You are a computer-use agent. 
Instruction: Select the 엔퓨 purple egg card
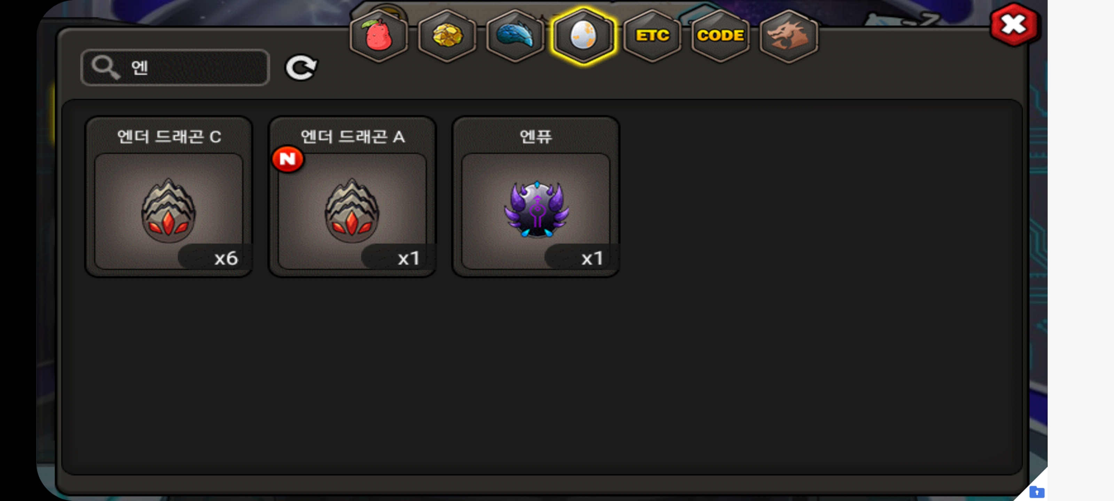[x=535, y=197]
